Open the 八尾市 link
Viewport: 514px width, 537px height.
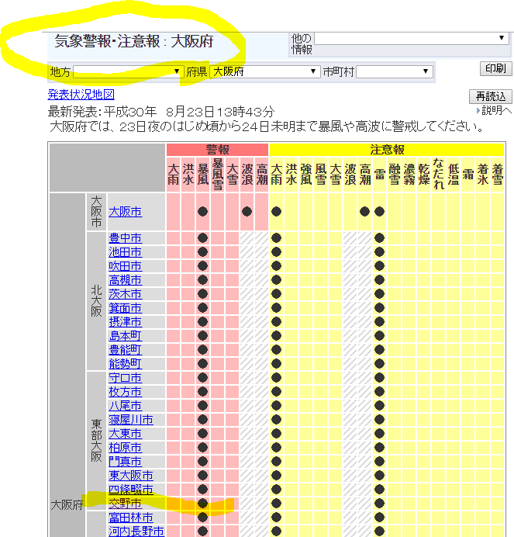pyautogui.click(x=125, y=406)
